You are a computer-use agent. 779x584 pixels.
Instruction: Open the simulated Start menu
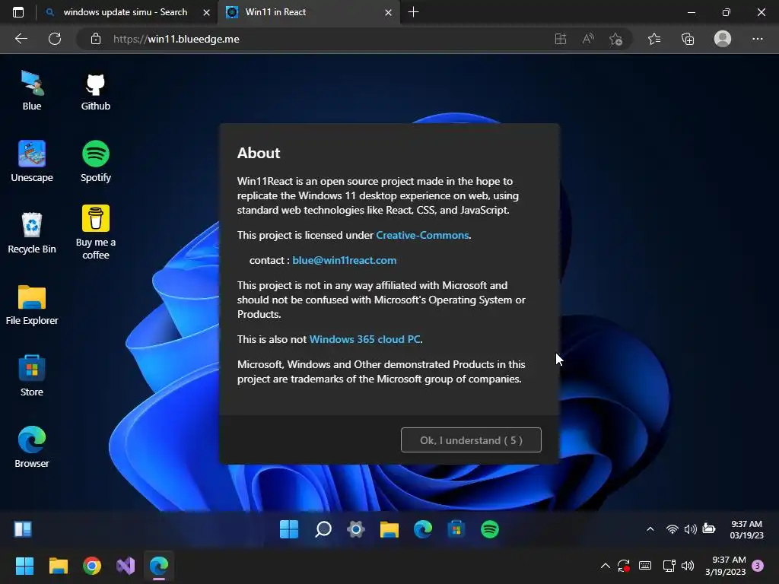tap(288, 529)
